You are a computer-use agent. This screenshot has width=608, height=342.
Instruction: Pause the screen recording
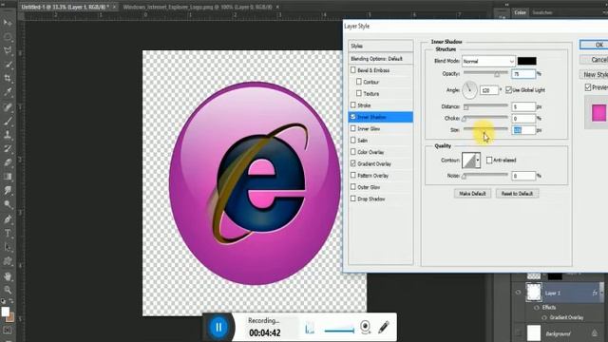tap(218, 327)
